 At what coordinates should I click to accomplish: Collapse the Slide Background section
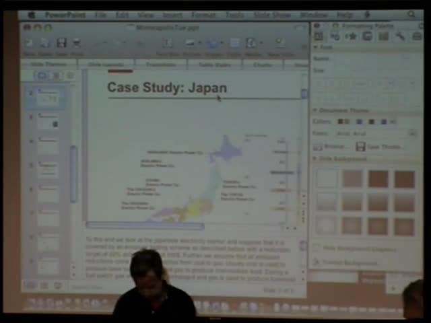tap(315, 159)
